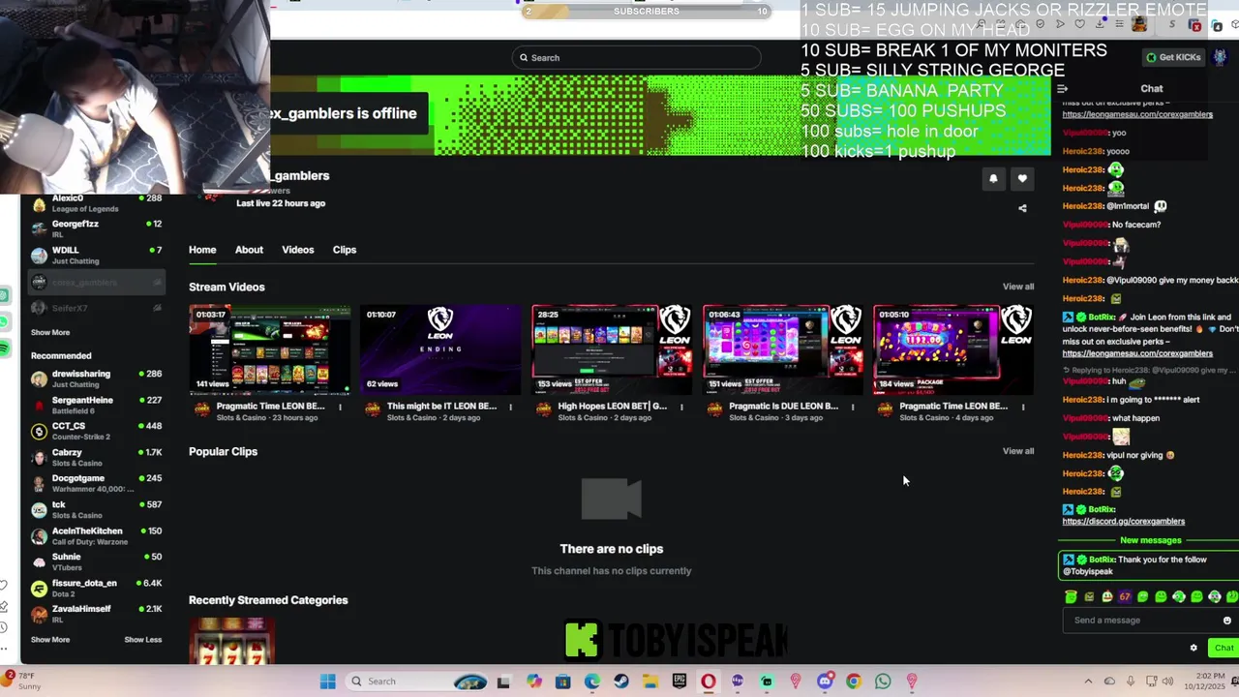Viewport: 1239px width, 697px height.
Task: Open High Hopes video thumbnail 28:25
Action: pos(612,349)
